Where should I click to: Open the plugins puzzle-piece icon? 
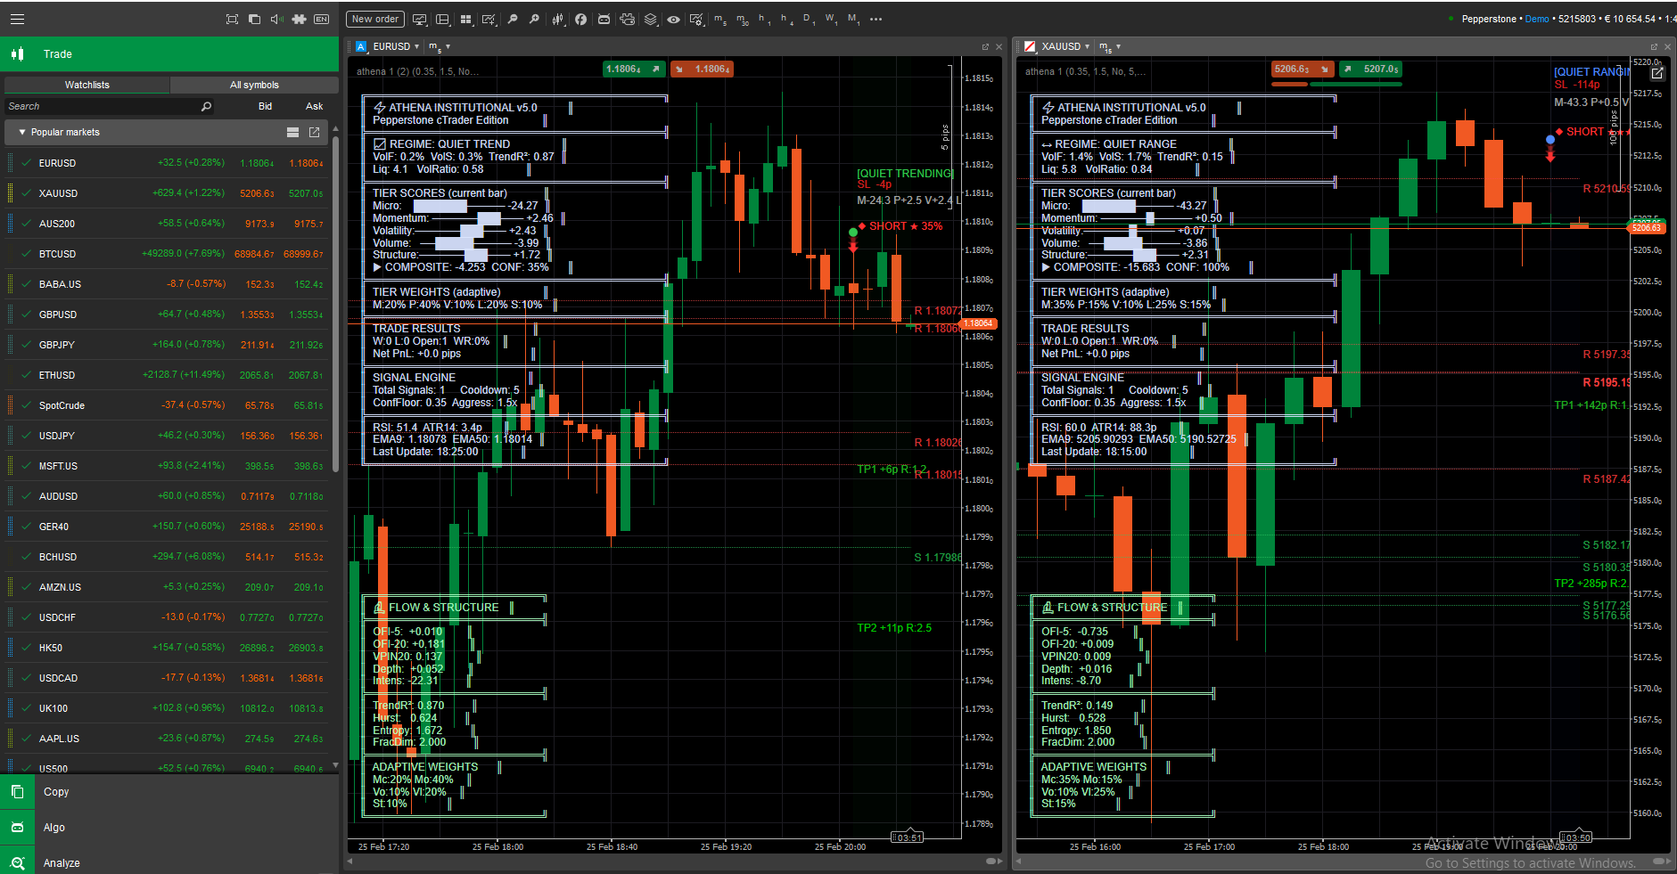(299, 19)
